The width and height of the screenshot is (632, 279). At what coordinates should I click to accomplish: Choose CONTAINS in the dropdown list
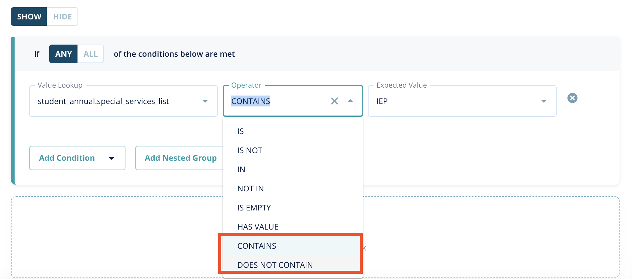tap(257, 246)
